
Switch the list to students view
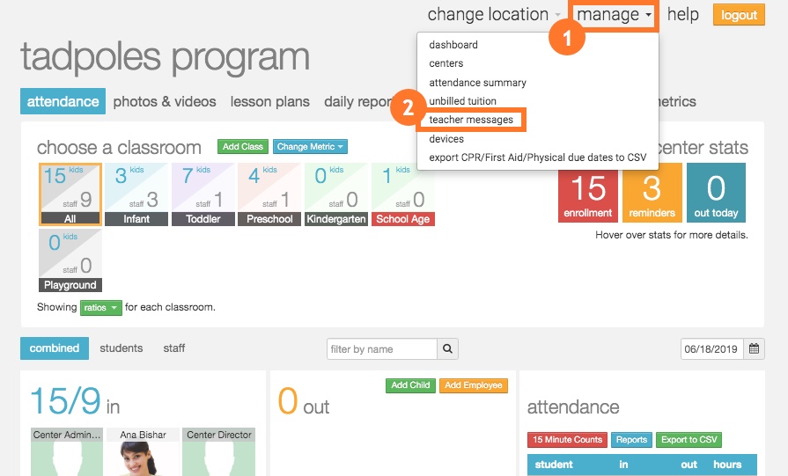pos(122,348)
